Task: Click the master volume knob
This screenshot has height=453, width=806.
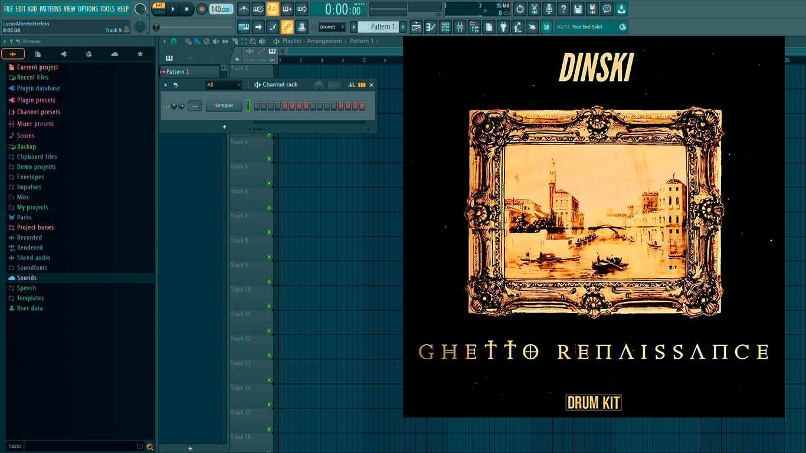Action: pyautogui.click(x=140, y=9)
